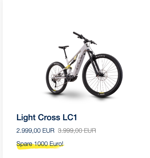Open the Light Cross LC1 product title

(47, 117)
